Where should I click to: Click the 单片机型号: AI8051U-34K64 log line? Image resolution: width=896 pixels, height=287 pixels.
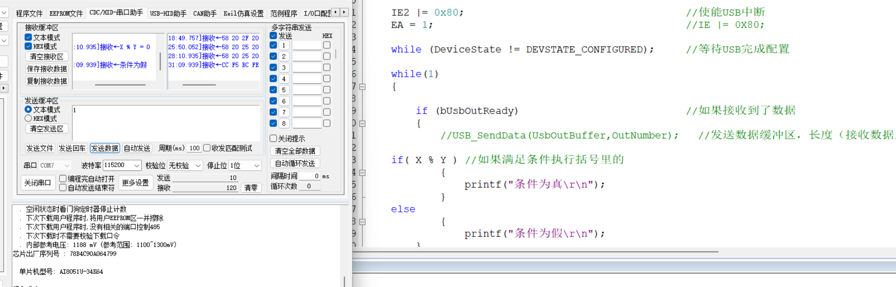click(61, 272)
